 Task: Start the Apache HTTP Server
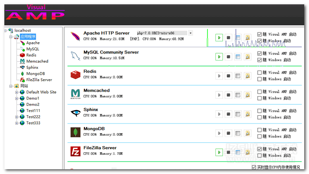219,38
